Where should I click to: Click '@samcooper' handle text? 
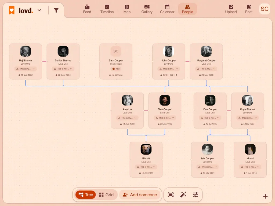pos(116,64)
